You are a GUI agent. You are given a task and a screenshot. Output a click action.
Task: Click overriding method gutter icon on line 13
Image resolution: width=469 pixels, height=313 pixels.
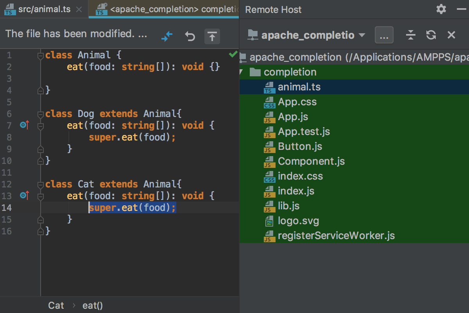25,196
